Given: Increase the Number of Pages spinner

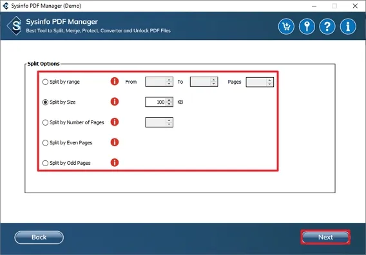Looking at the screenshot, I should [x=169, y=120].
